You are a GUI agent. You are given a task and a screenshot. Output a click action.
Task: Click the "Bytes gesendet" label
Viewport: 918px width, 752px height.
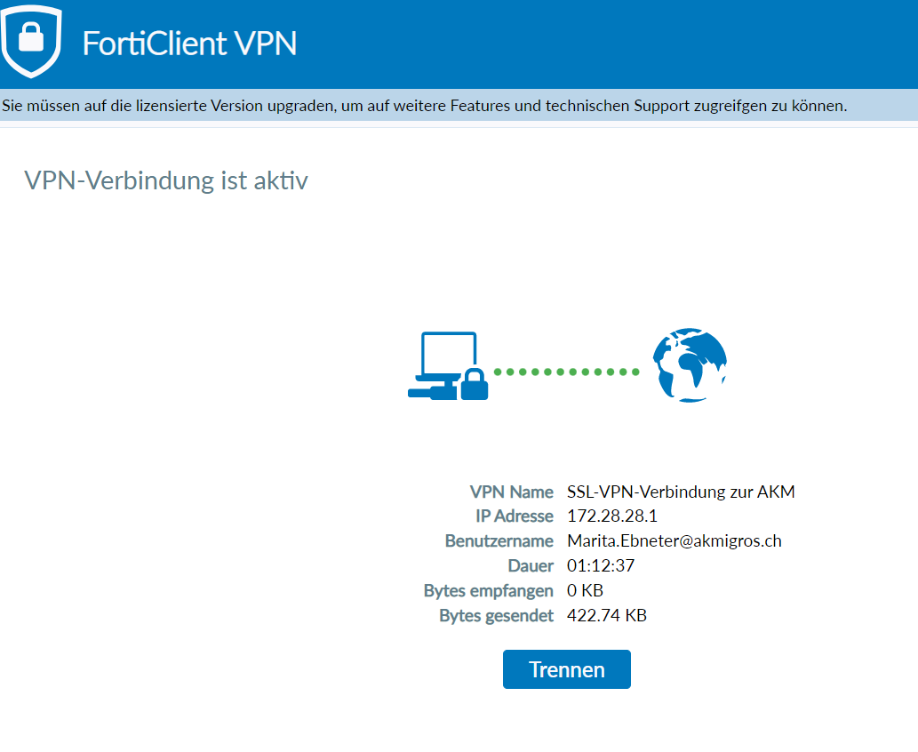[x=496, y=616]
